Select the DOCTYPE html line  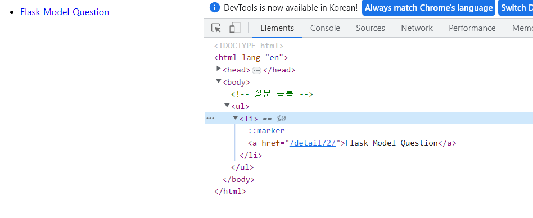pos(249,46)
